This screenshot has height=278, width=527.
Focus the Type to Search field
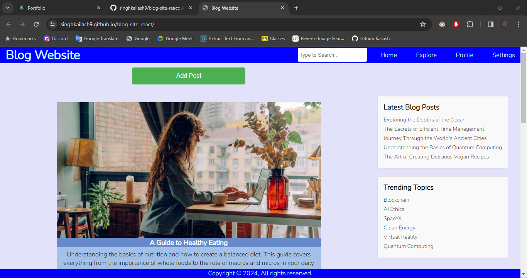pyautogui.click(x=332, y=55)
